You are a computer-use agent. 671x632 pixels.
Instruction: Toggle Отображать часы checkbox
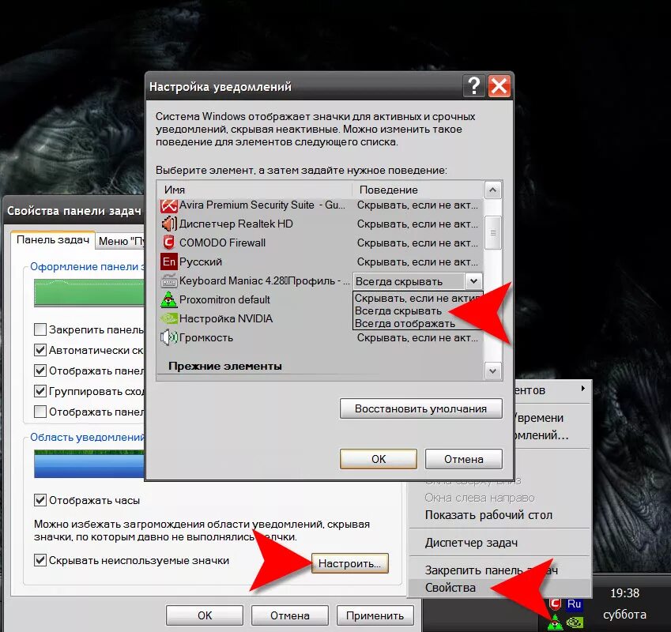(40, 500)
